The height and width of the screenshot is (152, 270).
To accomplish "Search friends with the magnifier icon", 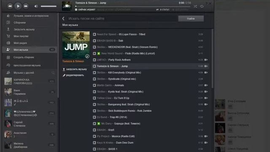I will (x=53, y=73).
